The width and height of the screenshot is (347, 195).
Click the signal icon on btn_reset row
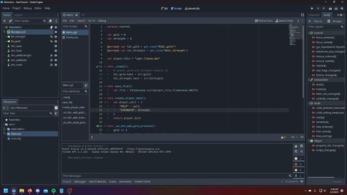pos(52,65)
